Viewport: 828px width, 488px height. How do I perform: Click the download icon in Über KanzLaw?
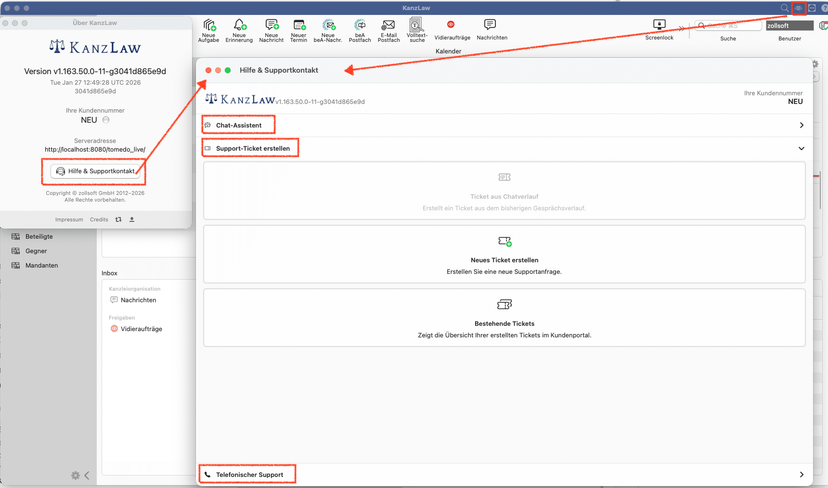[132, 219]
